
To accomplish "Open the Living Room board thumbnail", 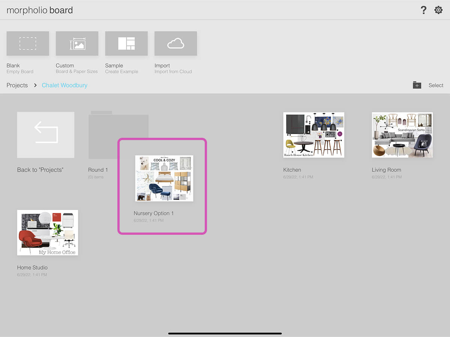I will click(x=402, y=135).
